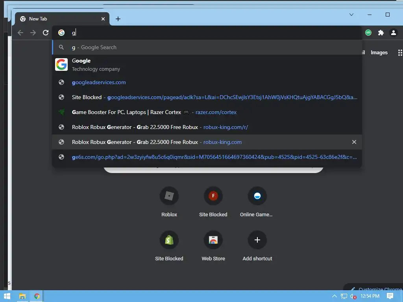This screenshot has height=302, width=403.
Task: Open a new tab with plus button
Action: [118, 19]
